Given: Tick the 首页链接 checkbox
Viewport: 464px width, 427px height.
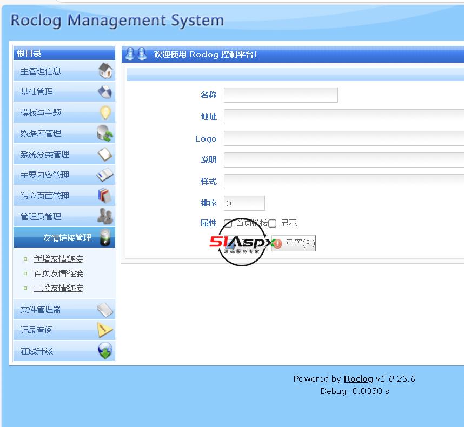Looking at the screenshot, I should (228, 224).
